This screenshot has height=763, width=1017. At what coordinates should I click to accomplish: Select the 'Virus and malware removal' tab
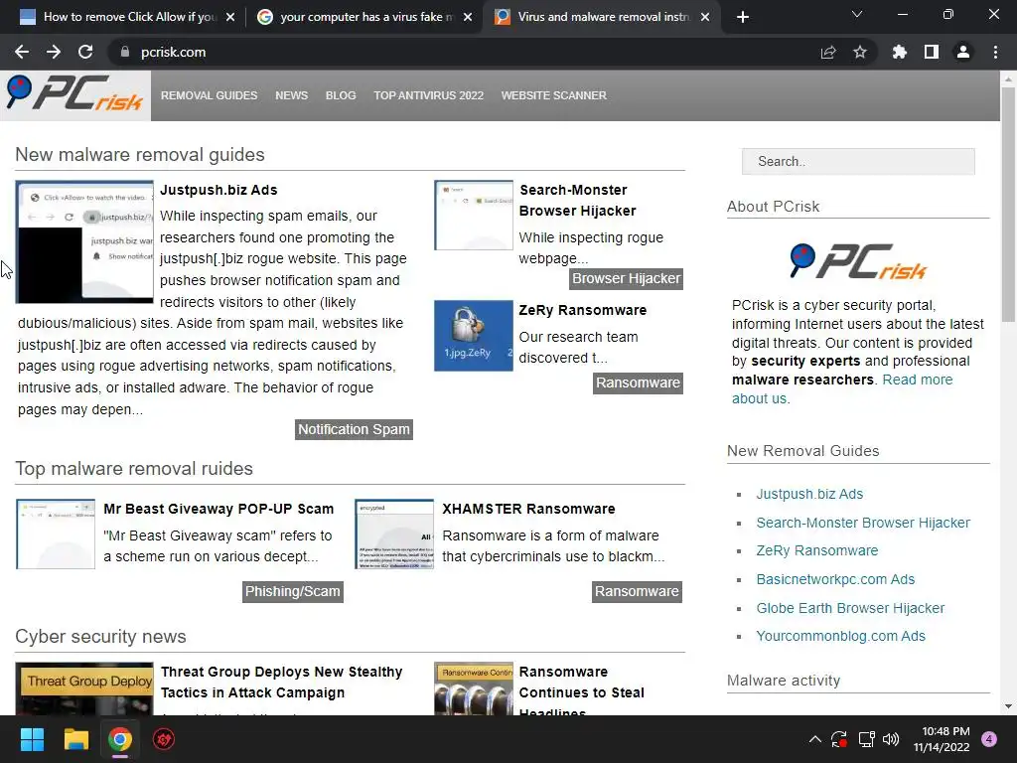(x=602, y=17)
